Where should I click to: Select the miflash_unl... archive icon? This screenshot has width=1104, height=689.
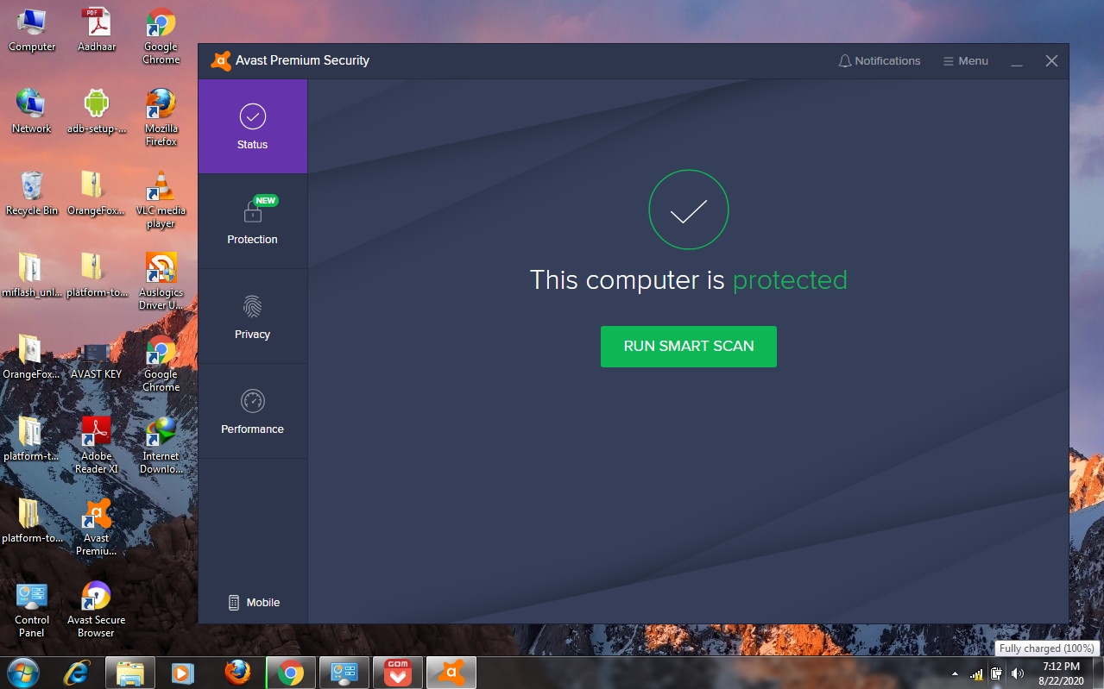click(x=32, y=276)
